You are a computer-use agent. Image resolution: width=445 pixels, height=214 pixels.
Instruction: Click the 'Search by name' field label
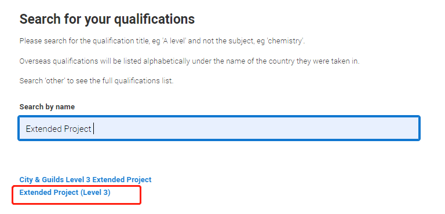(47, 107)
